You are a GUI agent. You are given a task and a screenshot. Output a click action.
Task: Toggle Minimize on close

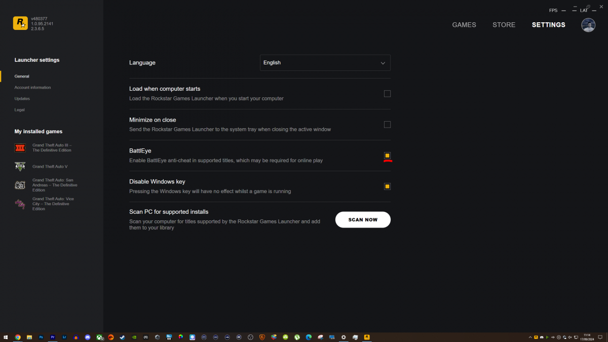point(387,124)
